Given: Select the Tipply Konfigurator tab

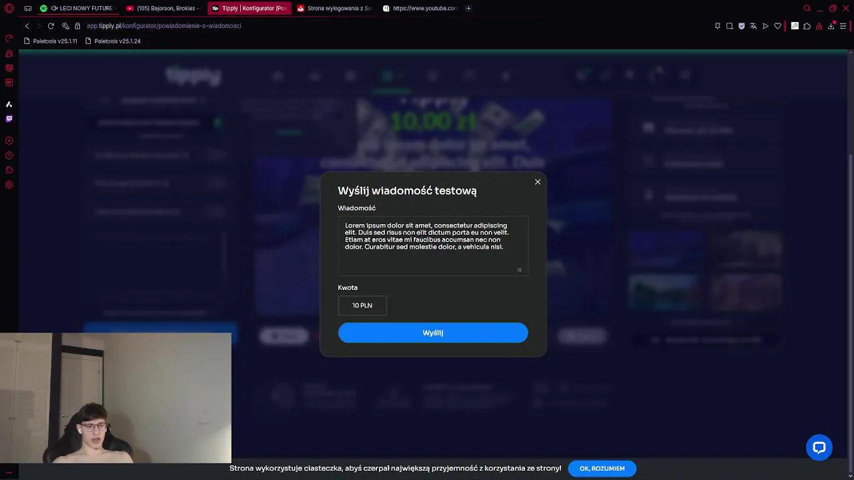Looking at the screenshot, I should click(249, 9).
